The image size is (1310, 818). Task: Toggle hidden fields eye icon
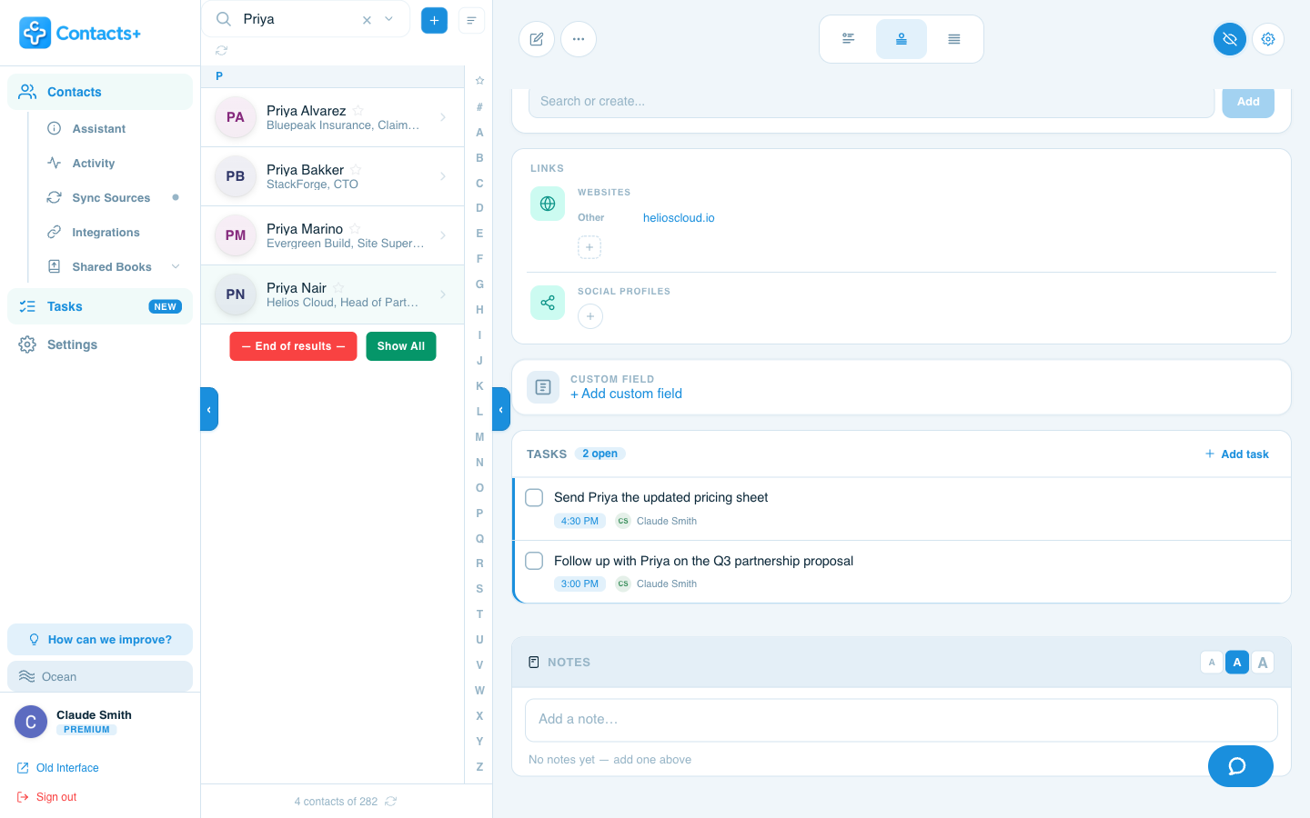(1230, 39)
